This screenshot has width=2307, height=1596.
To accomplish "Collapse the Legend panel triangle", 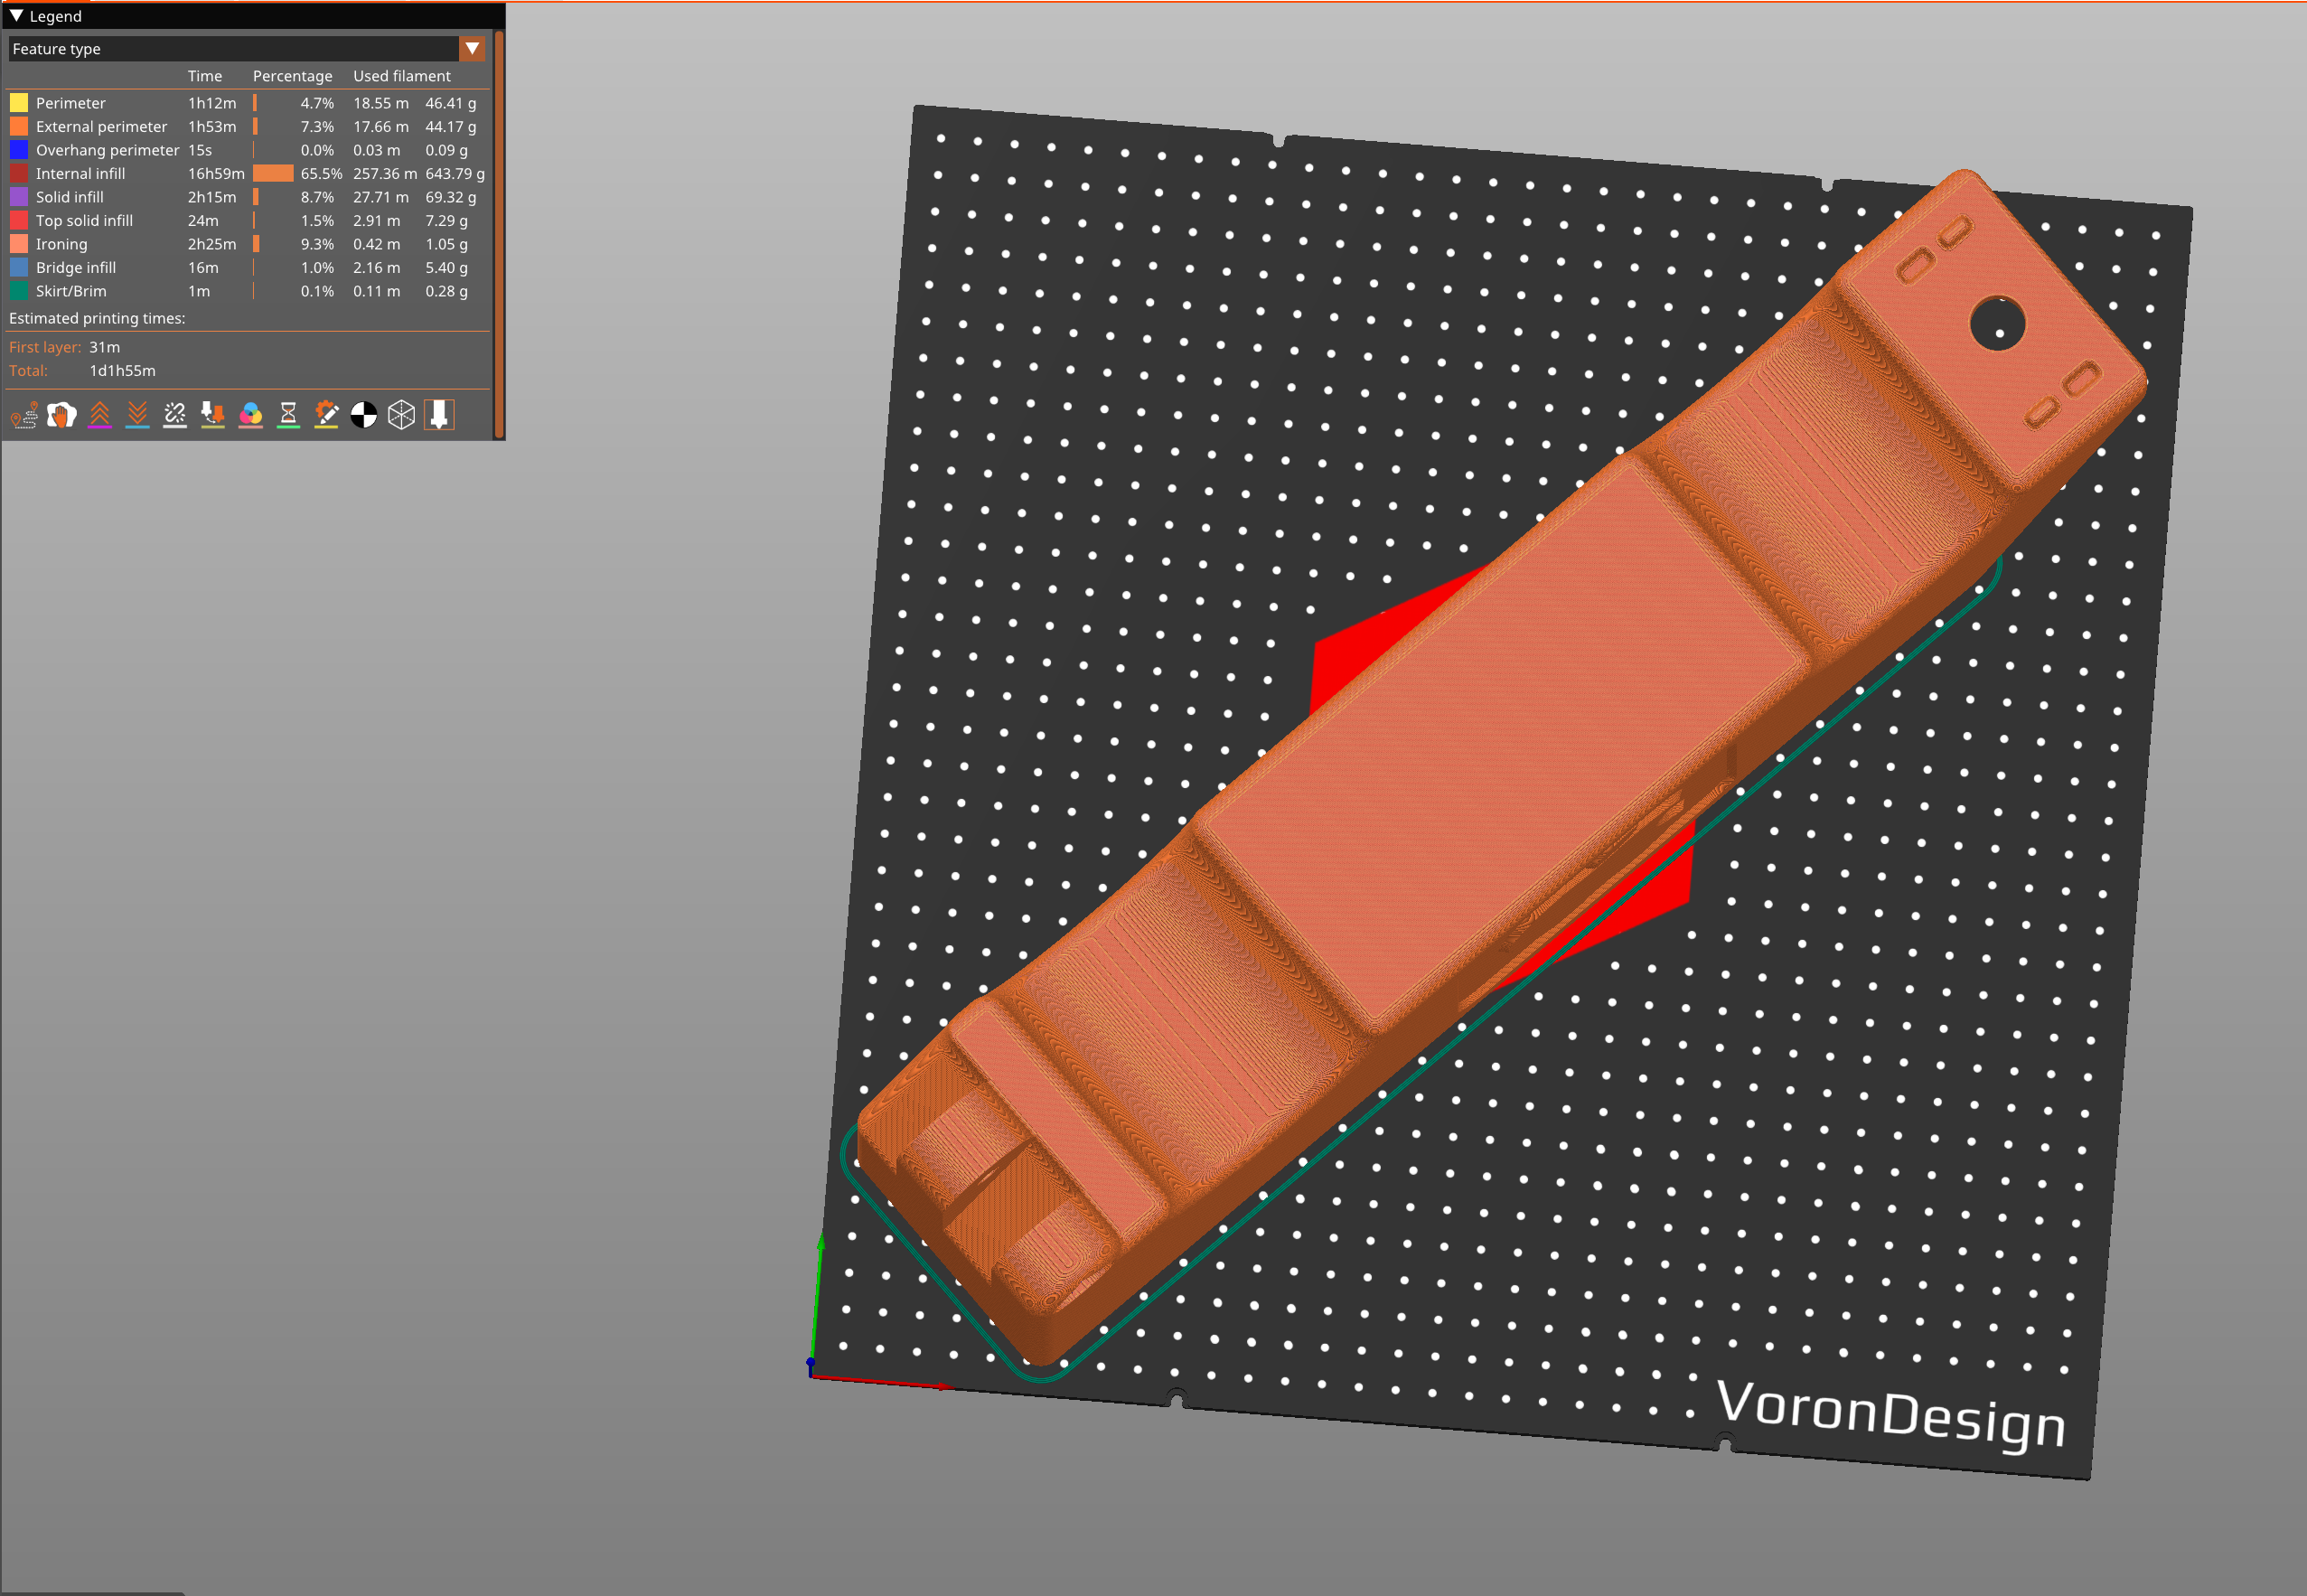I will point(16,16).
